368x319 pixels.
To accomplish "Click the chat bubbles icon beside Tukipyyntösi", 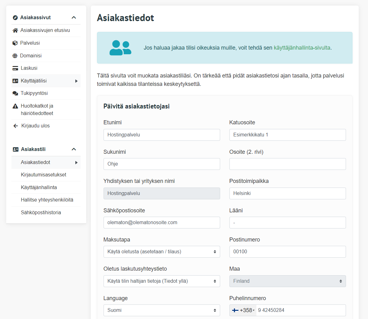I will [15, 93].
